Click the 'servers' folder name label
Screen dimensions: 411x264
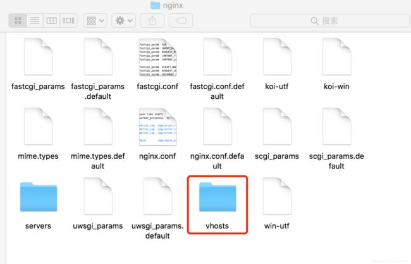(38, 226)
